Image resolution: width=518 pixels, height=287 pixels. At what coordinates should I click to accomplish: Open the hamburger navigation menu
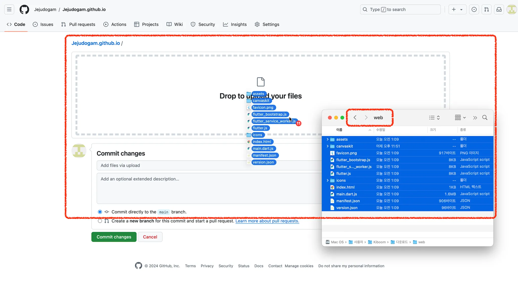point(9,10)
